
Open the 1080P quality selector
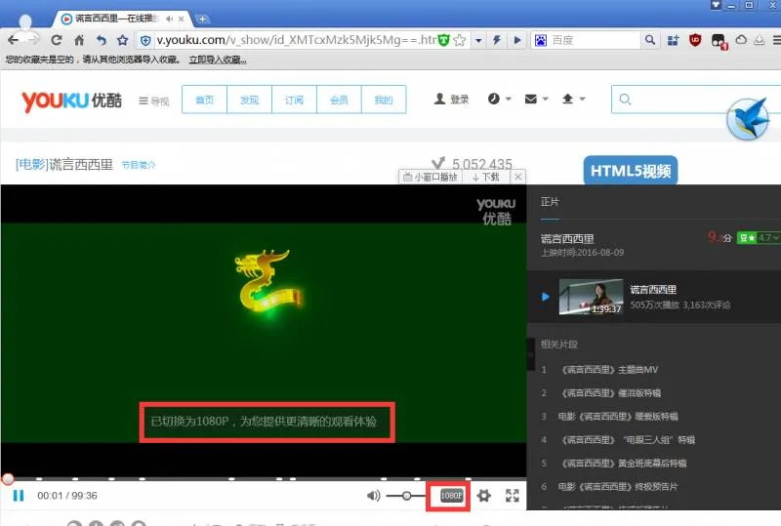451,496
